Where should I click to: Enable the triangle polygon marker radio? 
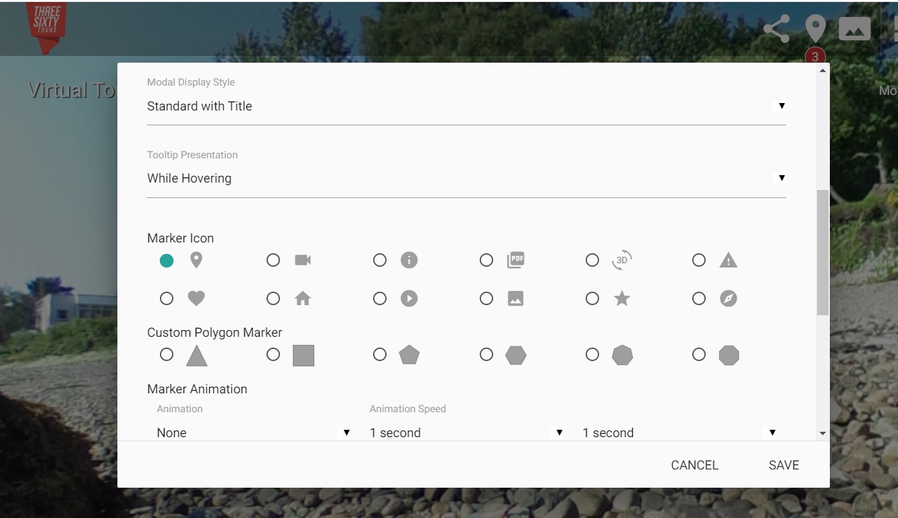[x=167, y=354]
